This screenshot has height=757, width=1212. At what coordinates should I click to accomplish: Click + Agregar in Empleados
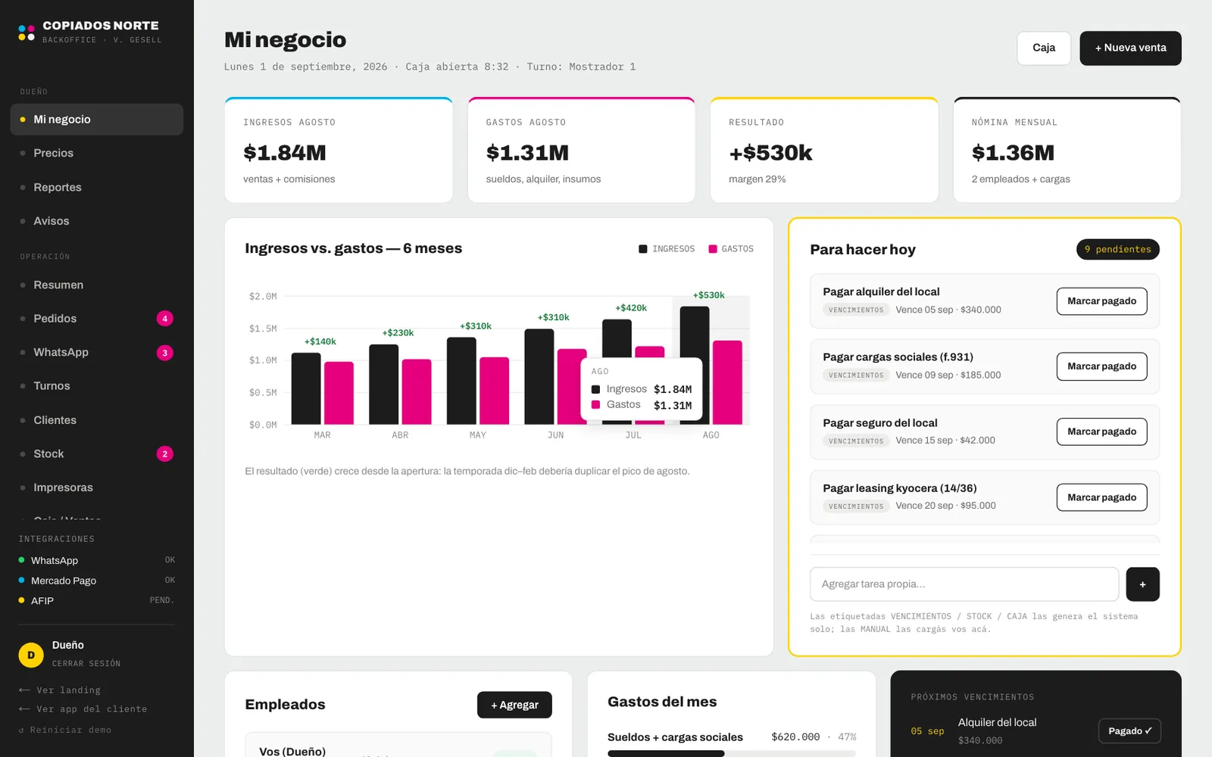click(514, 705)
